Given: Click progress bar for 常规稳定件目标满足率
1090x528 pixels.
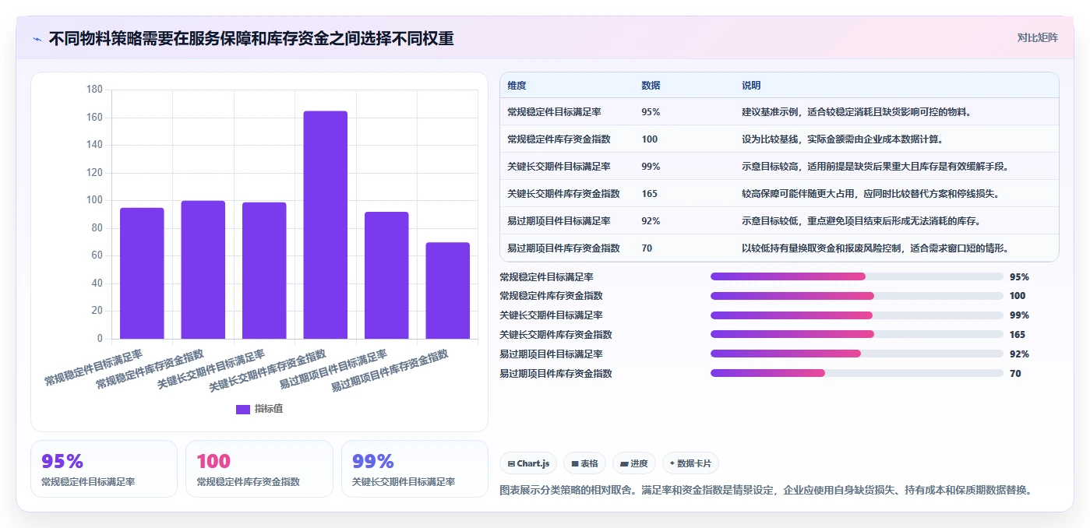Looking at the screenshot, I should [x=856, y=276].
